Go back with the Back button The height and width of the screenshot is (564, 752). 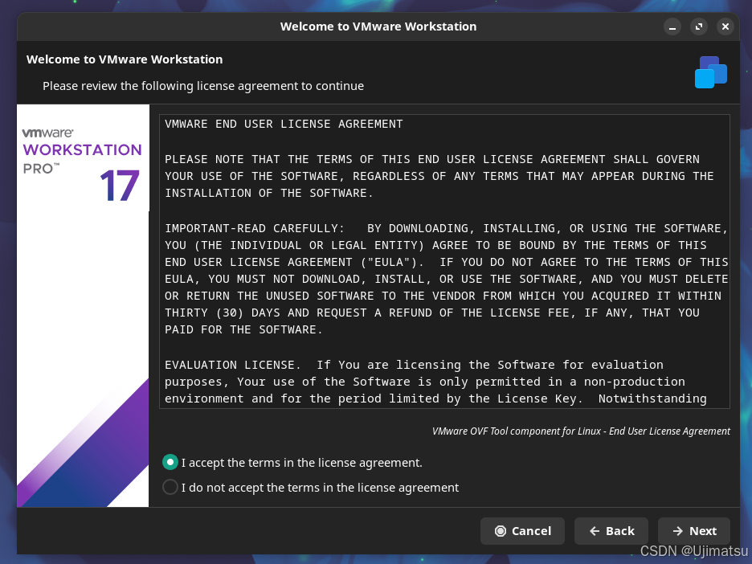coord(611,531)
